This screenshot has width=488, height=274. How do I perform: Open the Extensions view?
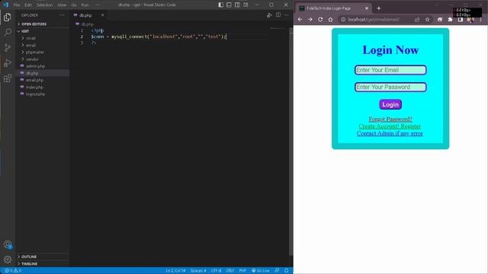[8, 78]
